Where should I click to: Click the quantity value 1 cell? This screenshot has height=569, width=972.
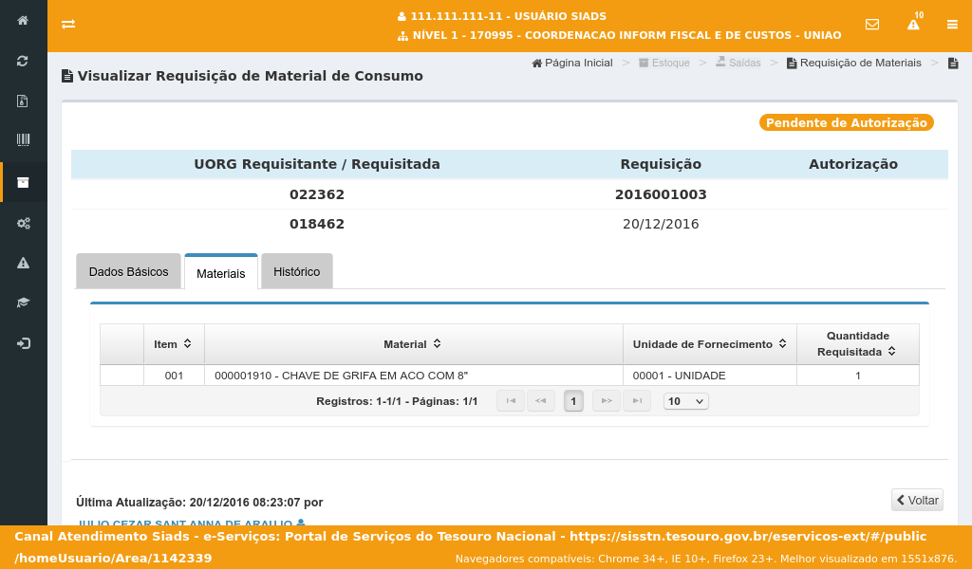point(858,376)
